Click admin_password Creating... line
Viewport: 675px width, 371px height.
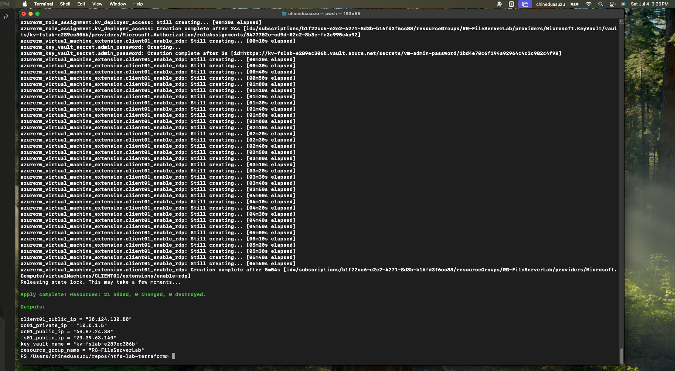tap(101, 47)
